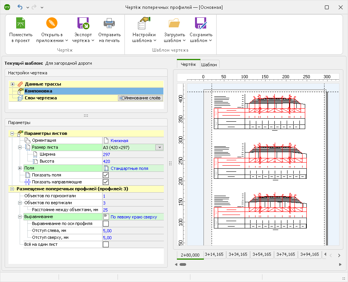
Task: Expand the Данные трассы tree node
Action: point(13,84)
